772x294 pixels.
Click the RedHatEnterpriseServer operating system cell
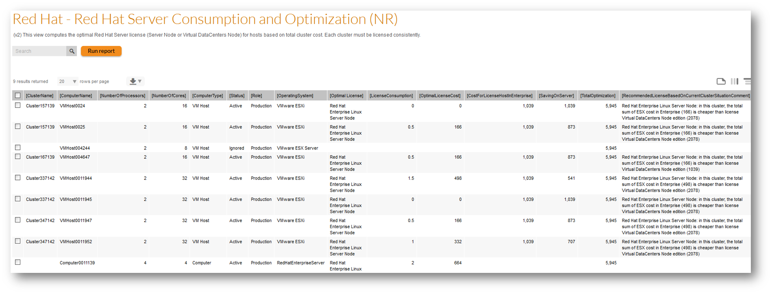[301, 263]
